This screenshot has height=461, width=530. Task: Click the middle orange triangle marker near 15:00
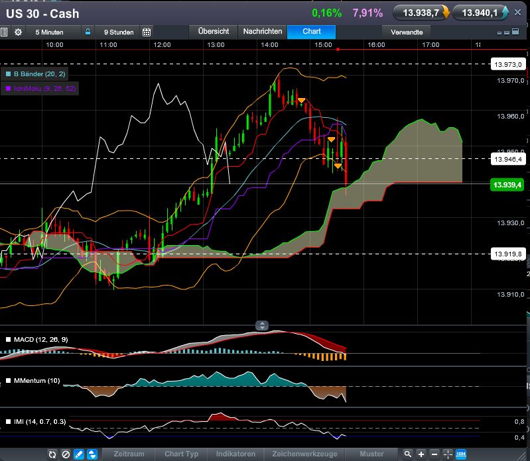tap(331, 139)
